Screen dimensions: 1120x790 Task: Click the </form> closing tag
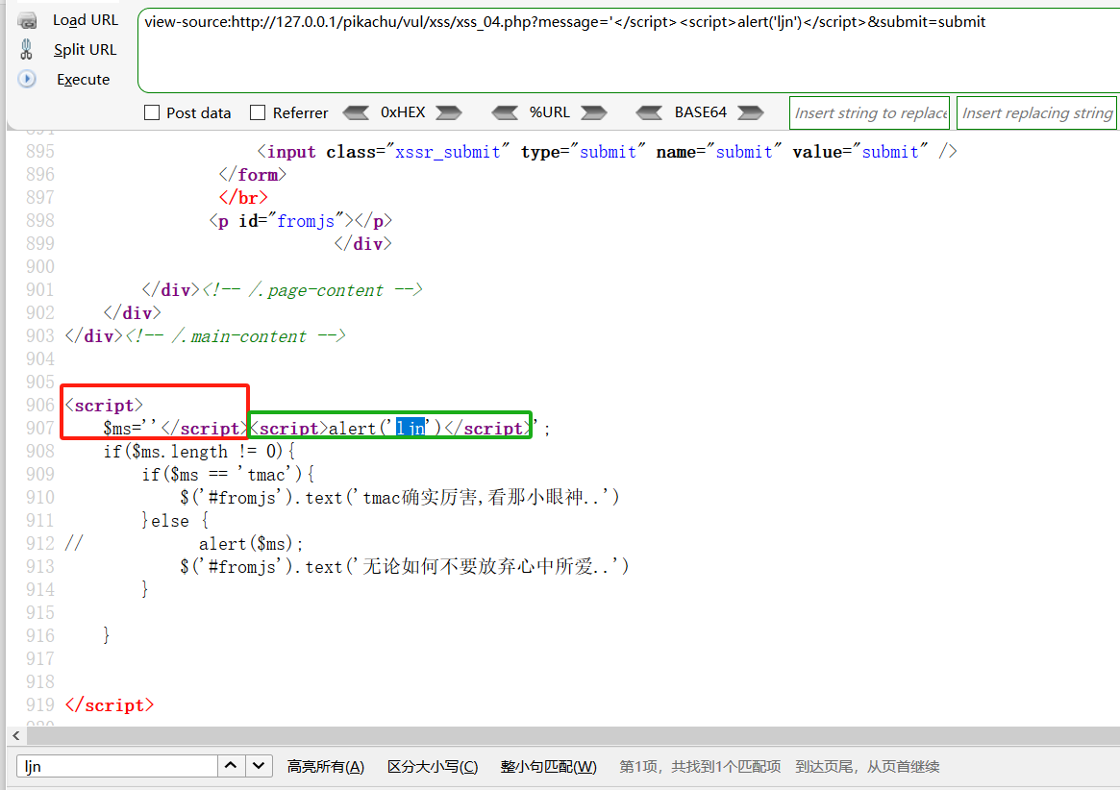click(x=252, y=175)
